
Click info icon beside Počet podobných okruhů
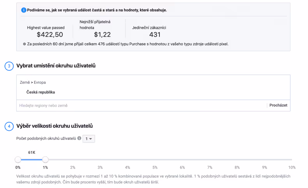tap(79, 139)
